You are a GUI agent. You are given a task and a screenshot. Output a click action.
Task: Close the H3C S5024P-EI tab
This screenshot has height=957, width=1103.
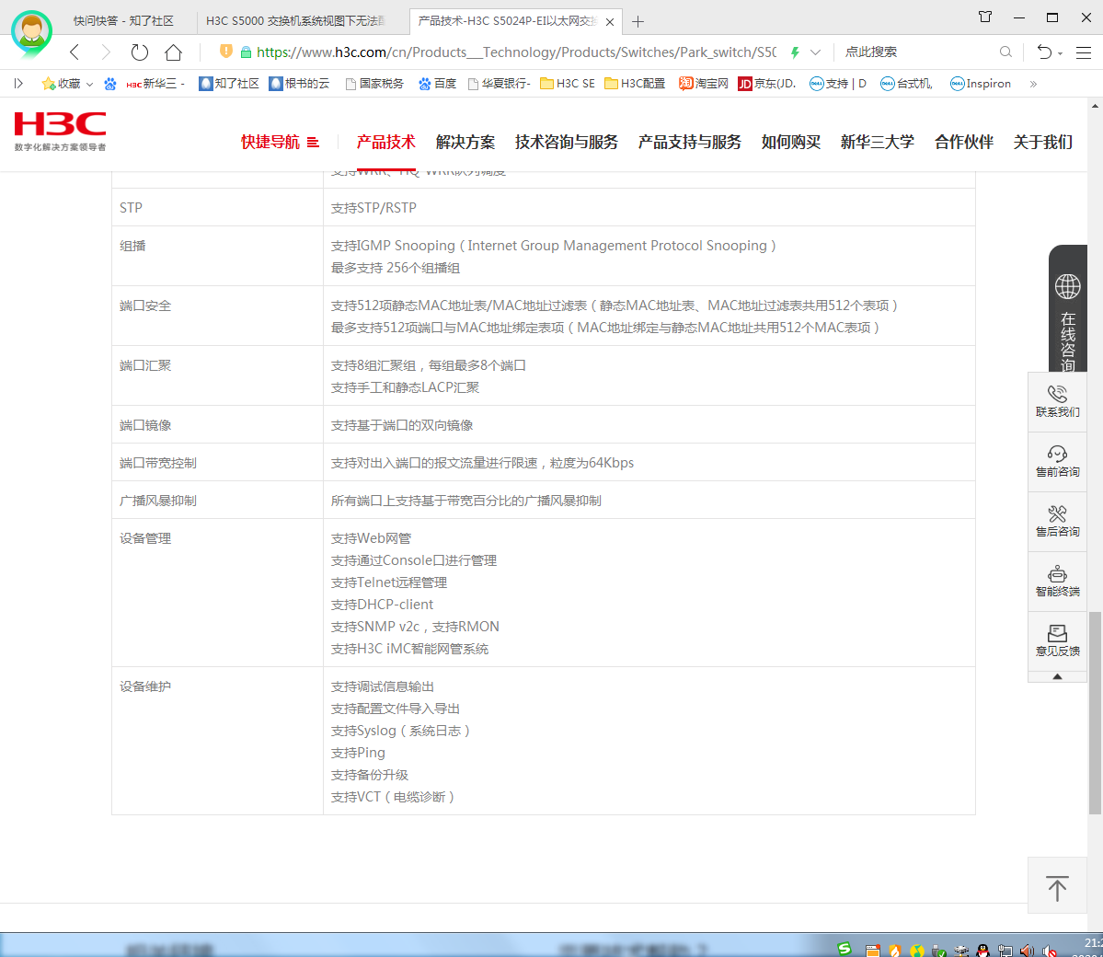(x=610, y=22)
